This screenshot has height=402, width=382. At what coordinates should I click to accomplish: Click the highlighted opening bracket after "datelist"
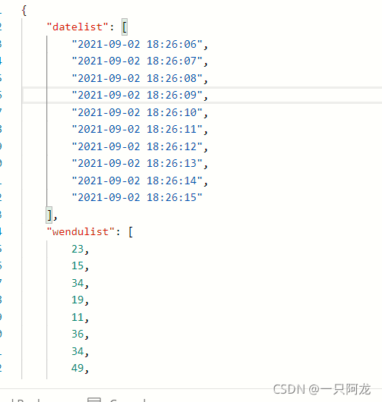coord(125,27)
